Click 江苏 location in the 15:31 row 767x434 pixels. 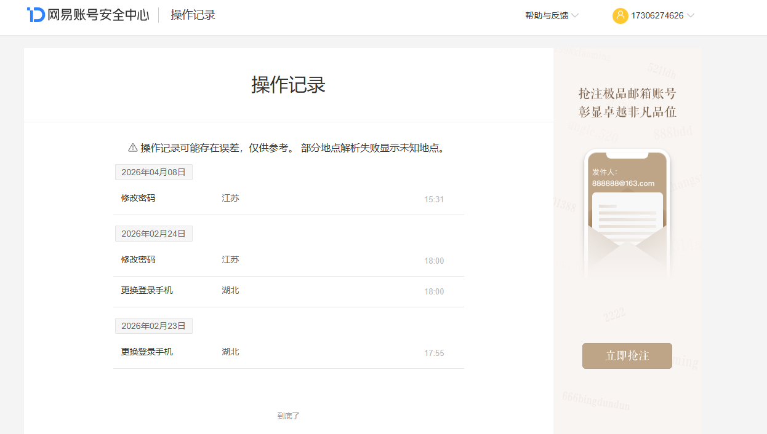(230, 198)
